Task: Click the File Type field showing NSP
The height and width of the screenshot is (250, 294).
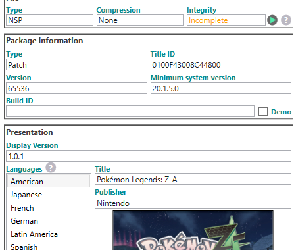Action: tap(49, 20)
